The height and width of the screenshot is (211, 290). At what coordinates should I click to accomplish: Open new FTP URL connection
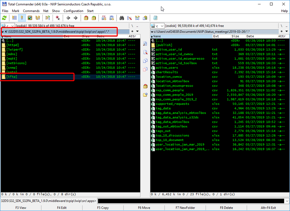(x=112, y=18)
